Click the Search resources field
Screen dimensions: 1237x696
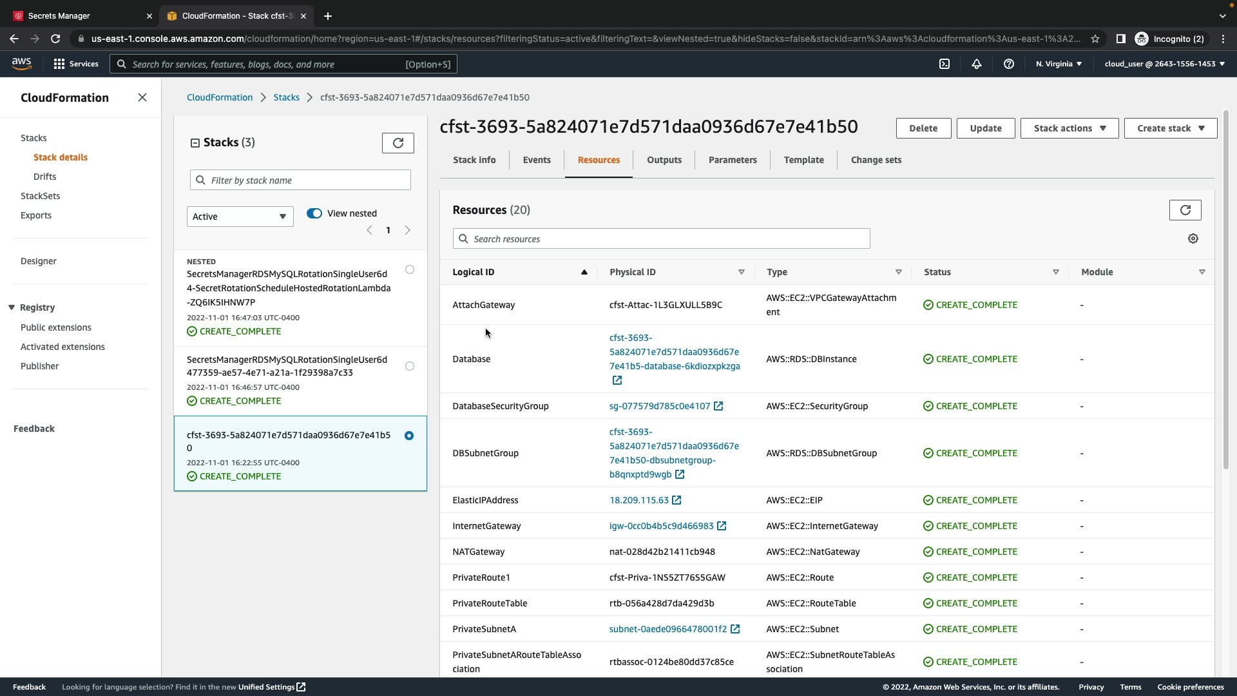click(661, 239)
